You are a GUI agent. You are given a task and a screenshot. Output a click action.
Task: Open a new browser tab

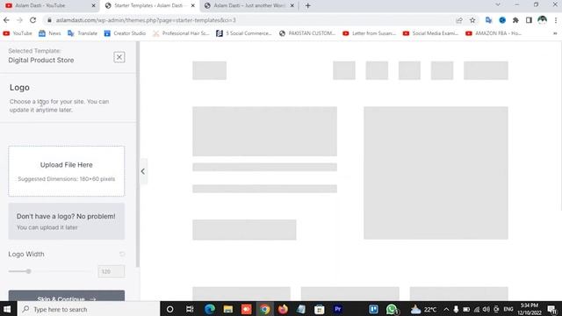coord(307,6)
